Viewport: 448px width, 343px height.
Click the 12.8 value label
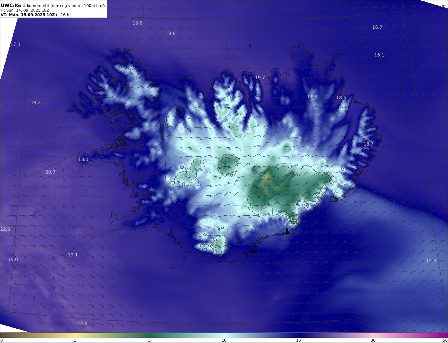coord(431,261)
